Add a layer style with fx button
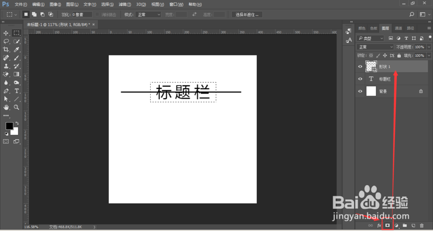 pos(379,225)
